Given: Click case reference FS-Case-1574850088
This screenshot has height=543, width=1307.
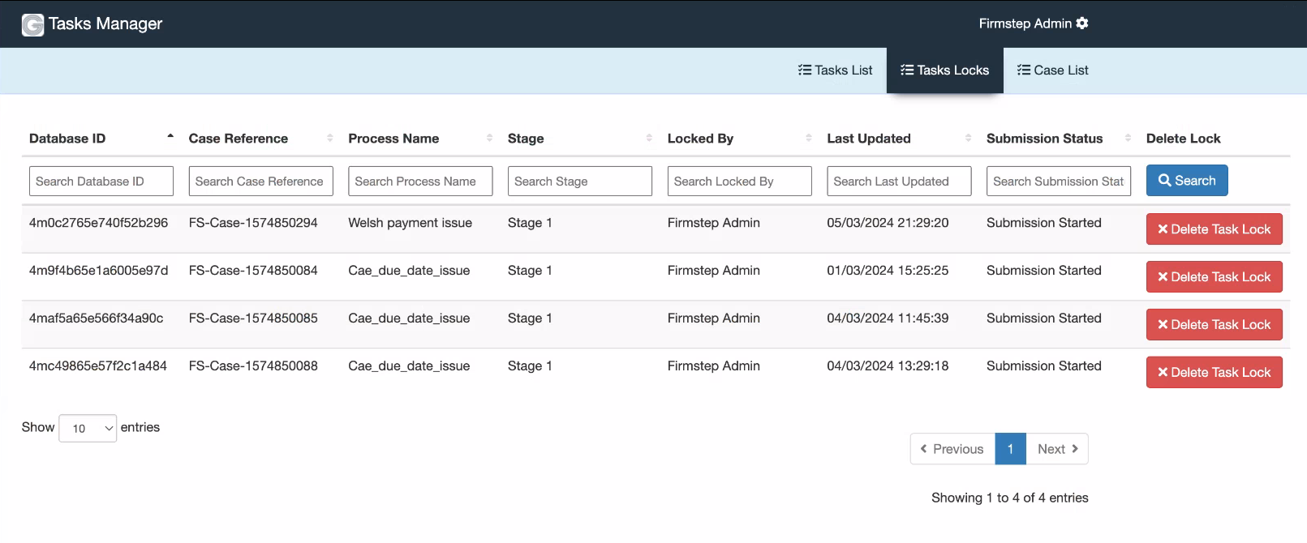Looking at the screenshot, I should (x=253, y=366).
